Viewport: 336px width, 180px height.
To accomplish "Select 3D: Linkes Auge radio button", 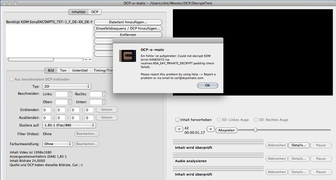I will [219, 120].
